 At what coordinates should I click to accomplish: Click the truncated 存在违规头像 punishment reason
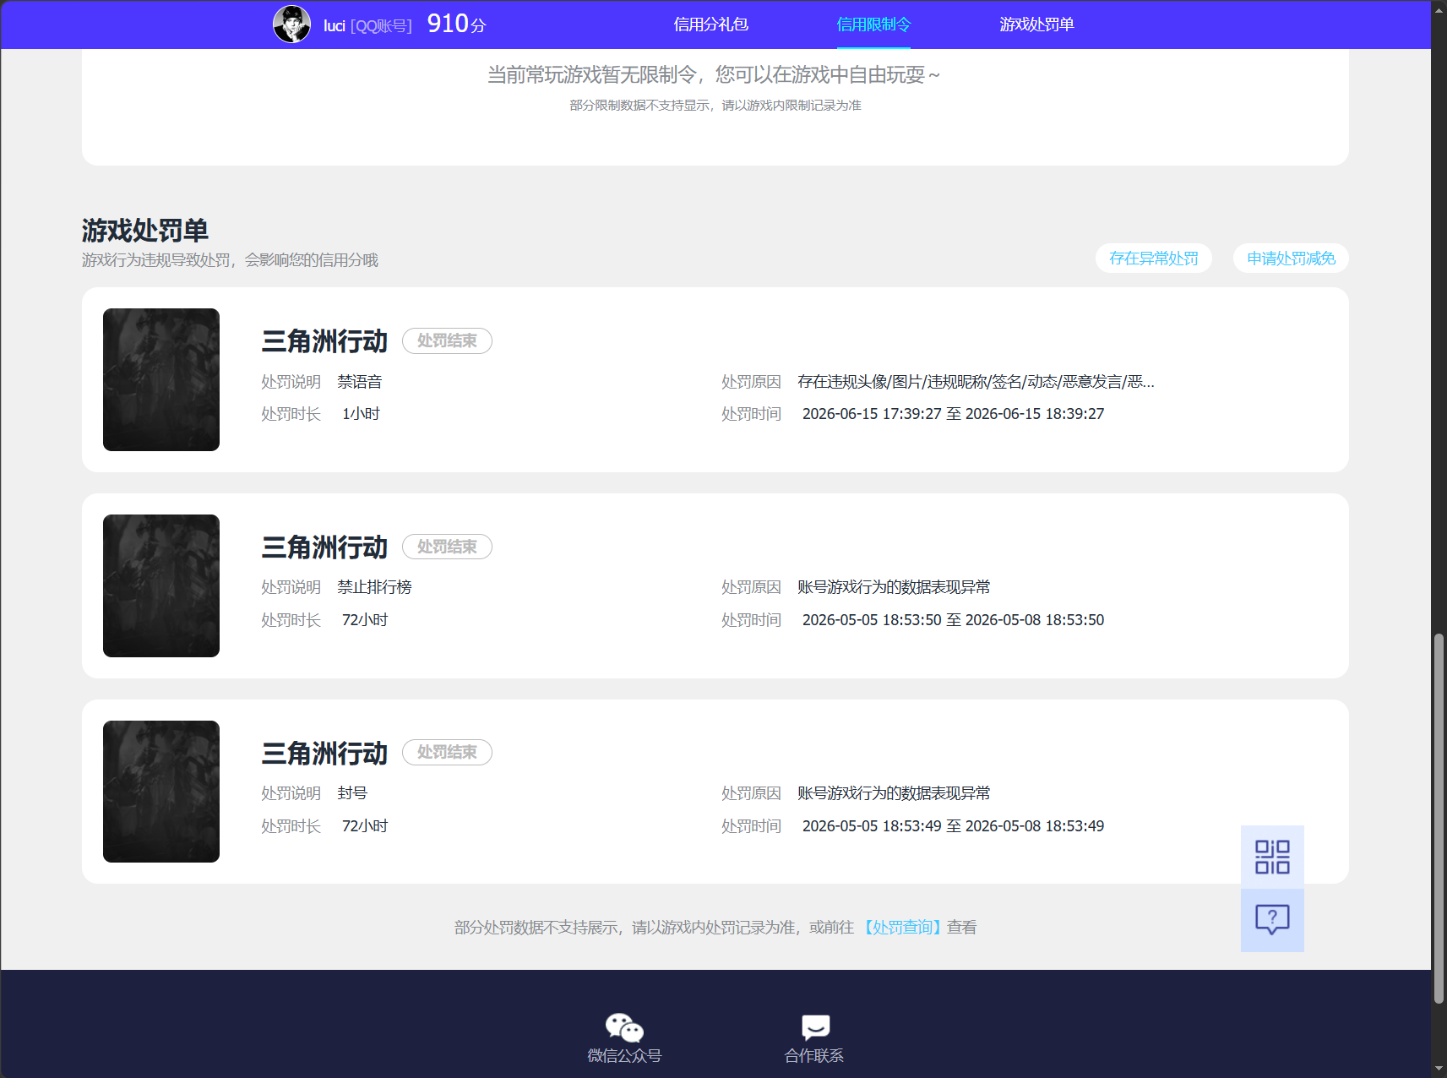pos(976,382)
